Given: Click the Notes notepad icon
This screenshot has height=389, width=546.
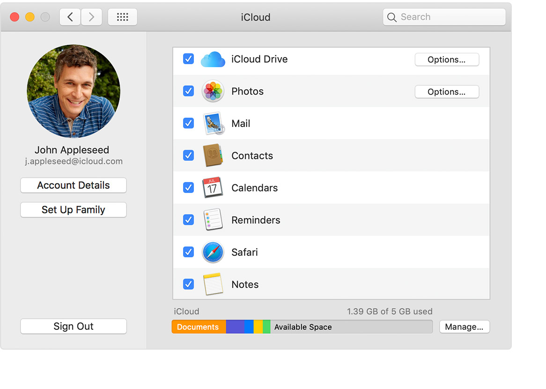Looking at the screenshot, I should tap(213, 284).
